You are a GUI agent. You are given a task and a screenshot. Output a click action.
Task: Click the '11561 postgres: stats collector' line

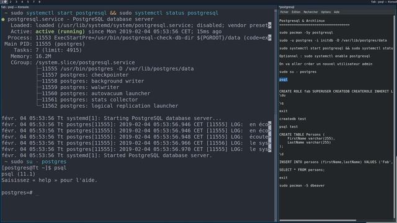90,100
